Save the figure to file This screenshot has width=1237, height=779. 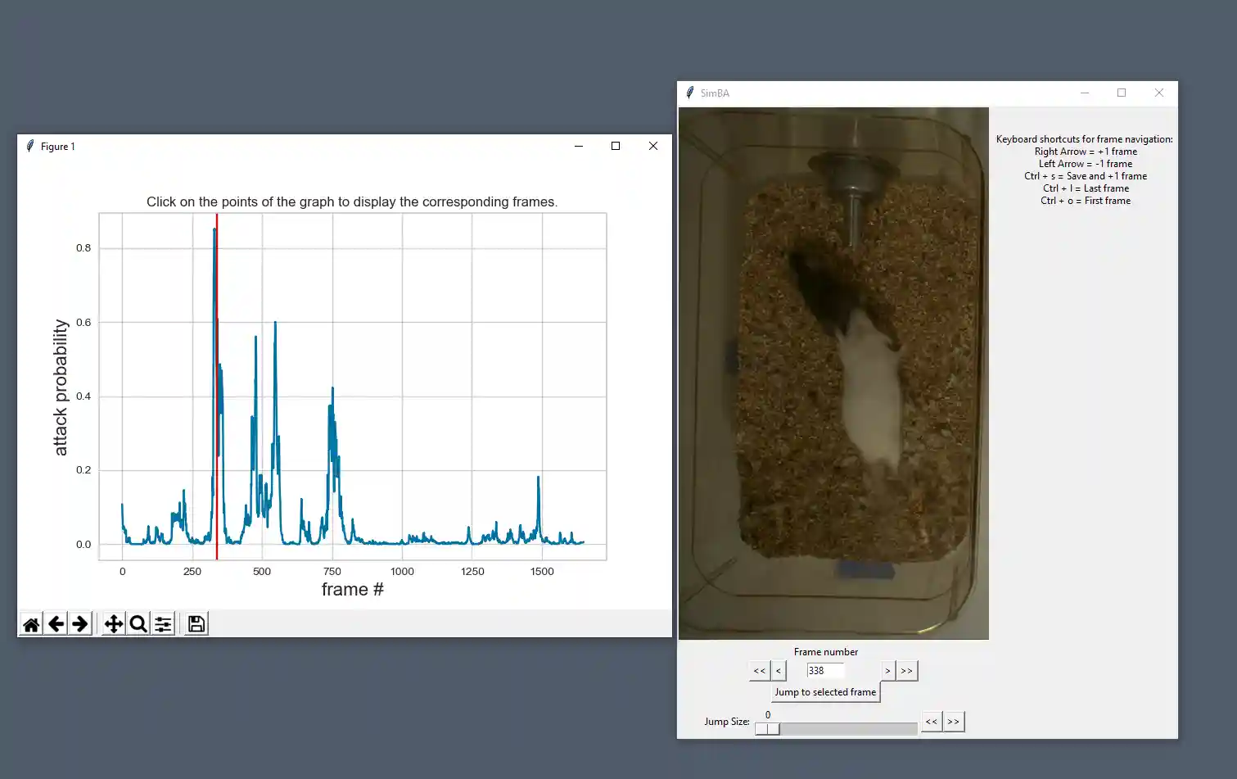click(x=196, y=624)
